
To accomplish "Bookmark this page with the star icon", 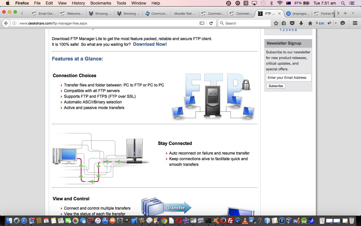I will point(276,23).
